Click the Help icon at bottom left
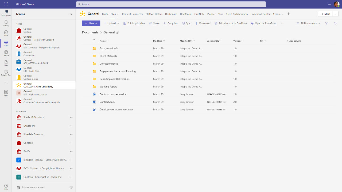This screenshot has width=342, height=192. (6, 187)
